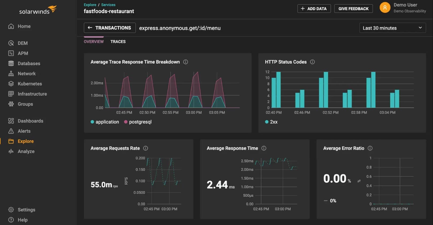The height and width of the screenshot is (225, 433).
Task: Click the 0% change indicator
Action: pyautogui.click(x=330, y=201)
